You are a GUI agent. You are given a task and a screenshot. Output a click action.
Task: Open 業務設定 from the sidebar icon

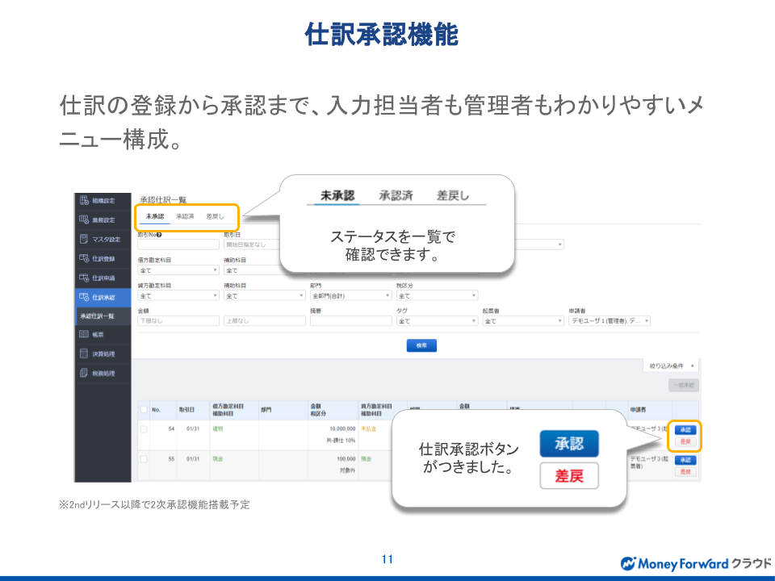[x=83, y=220]
